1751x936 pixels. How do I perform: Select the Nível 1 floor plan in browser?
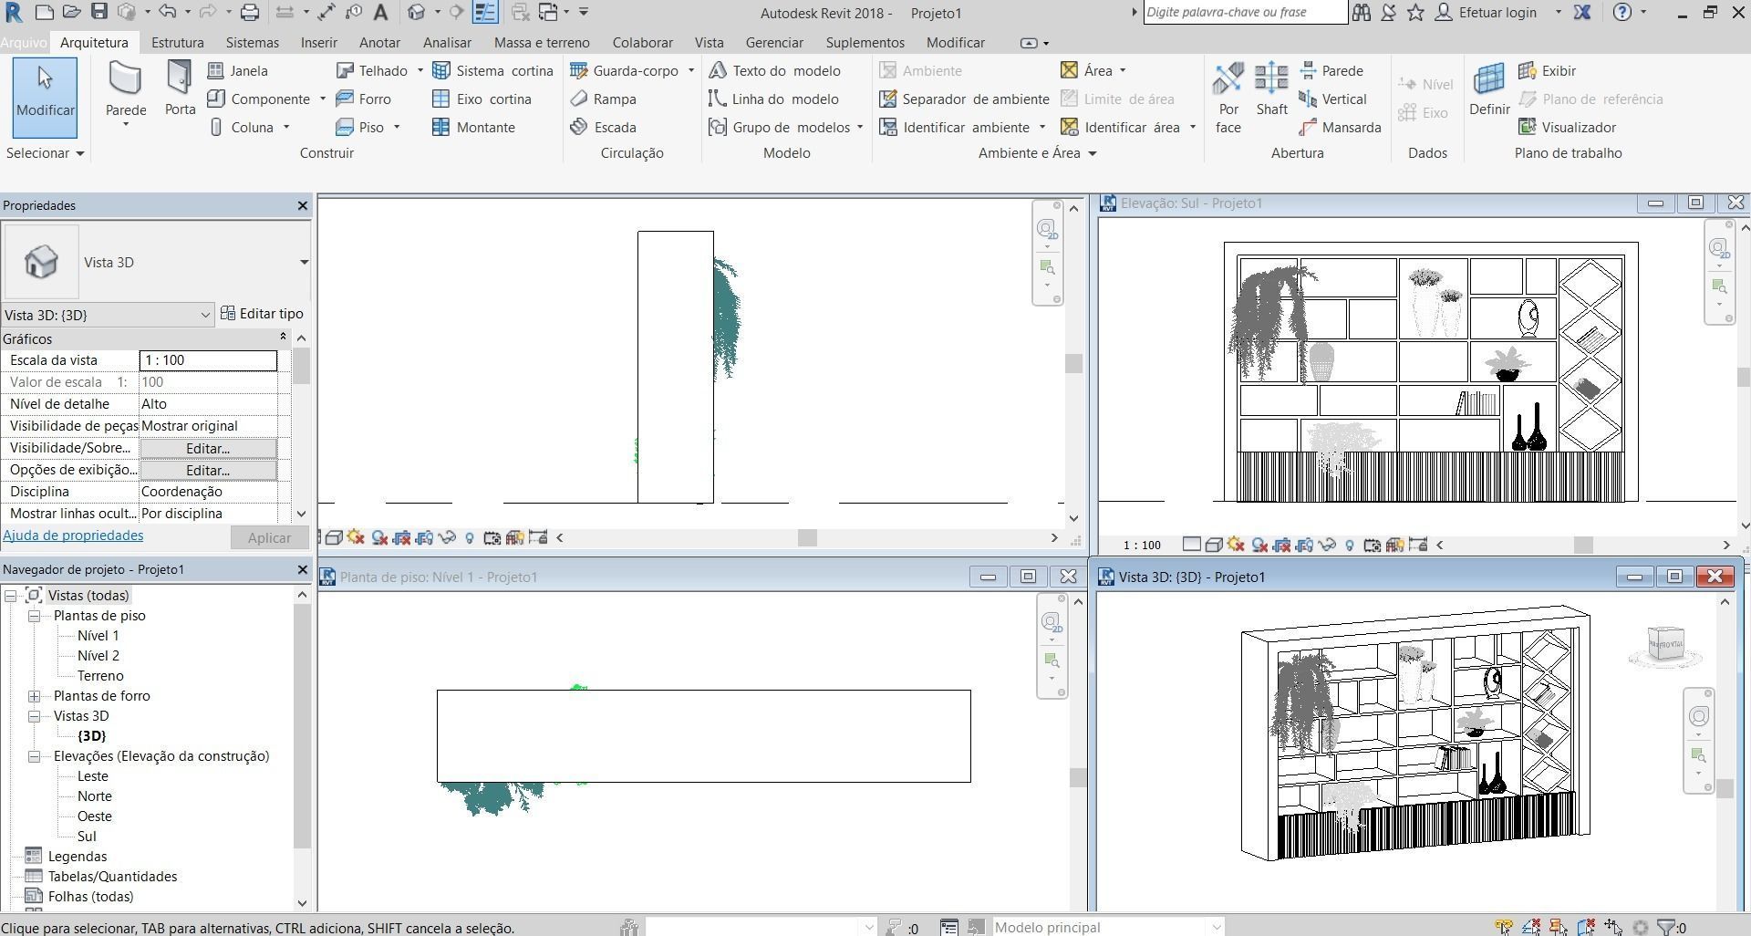(x=98, y=636)
